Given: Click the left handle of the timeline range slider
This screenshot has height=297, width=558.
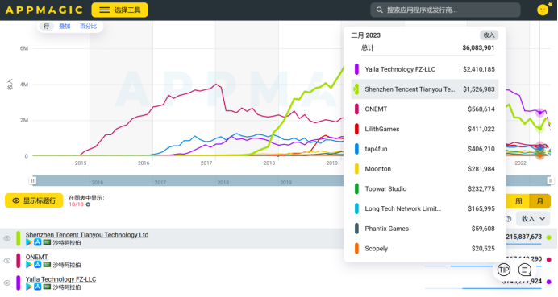Looking at the screenshot, I should pos(32,180).
